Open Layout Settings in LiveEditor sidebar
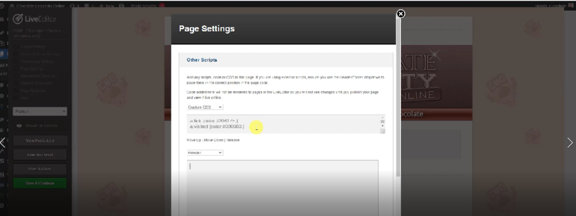Screen dimensions: 576x216 click(33, 47)
